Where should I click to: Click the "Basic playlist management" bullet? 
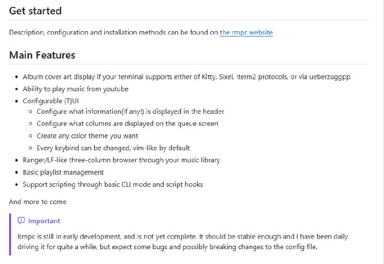click(x=63, y=172)
